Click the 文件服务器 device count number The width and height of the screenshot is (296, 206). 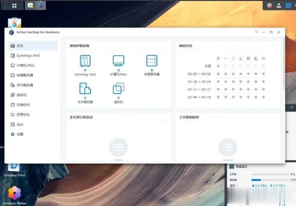pyautogui.click(x=85, y=98)
